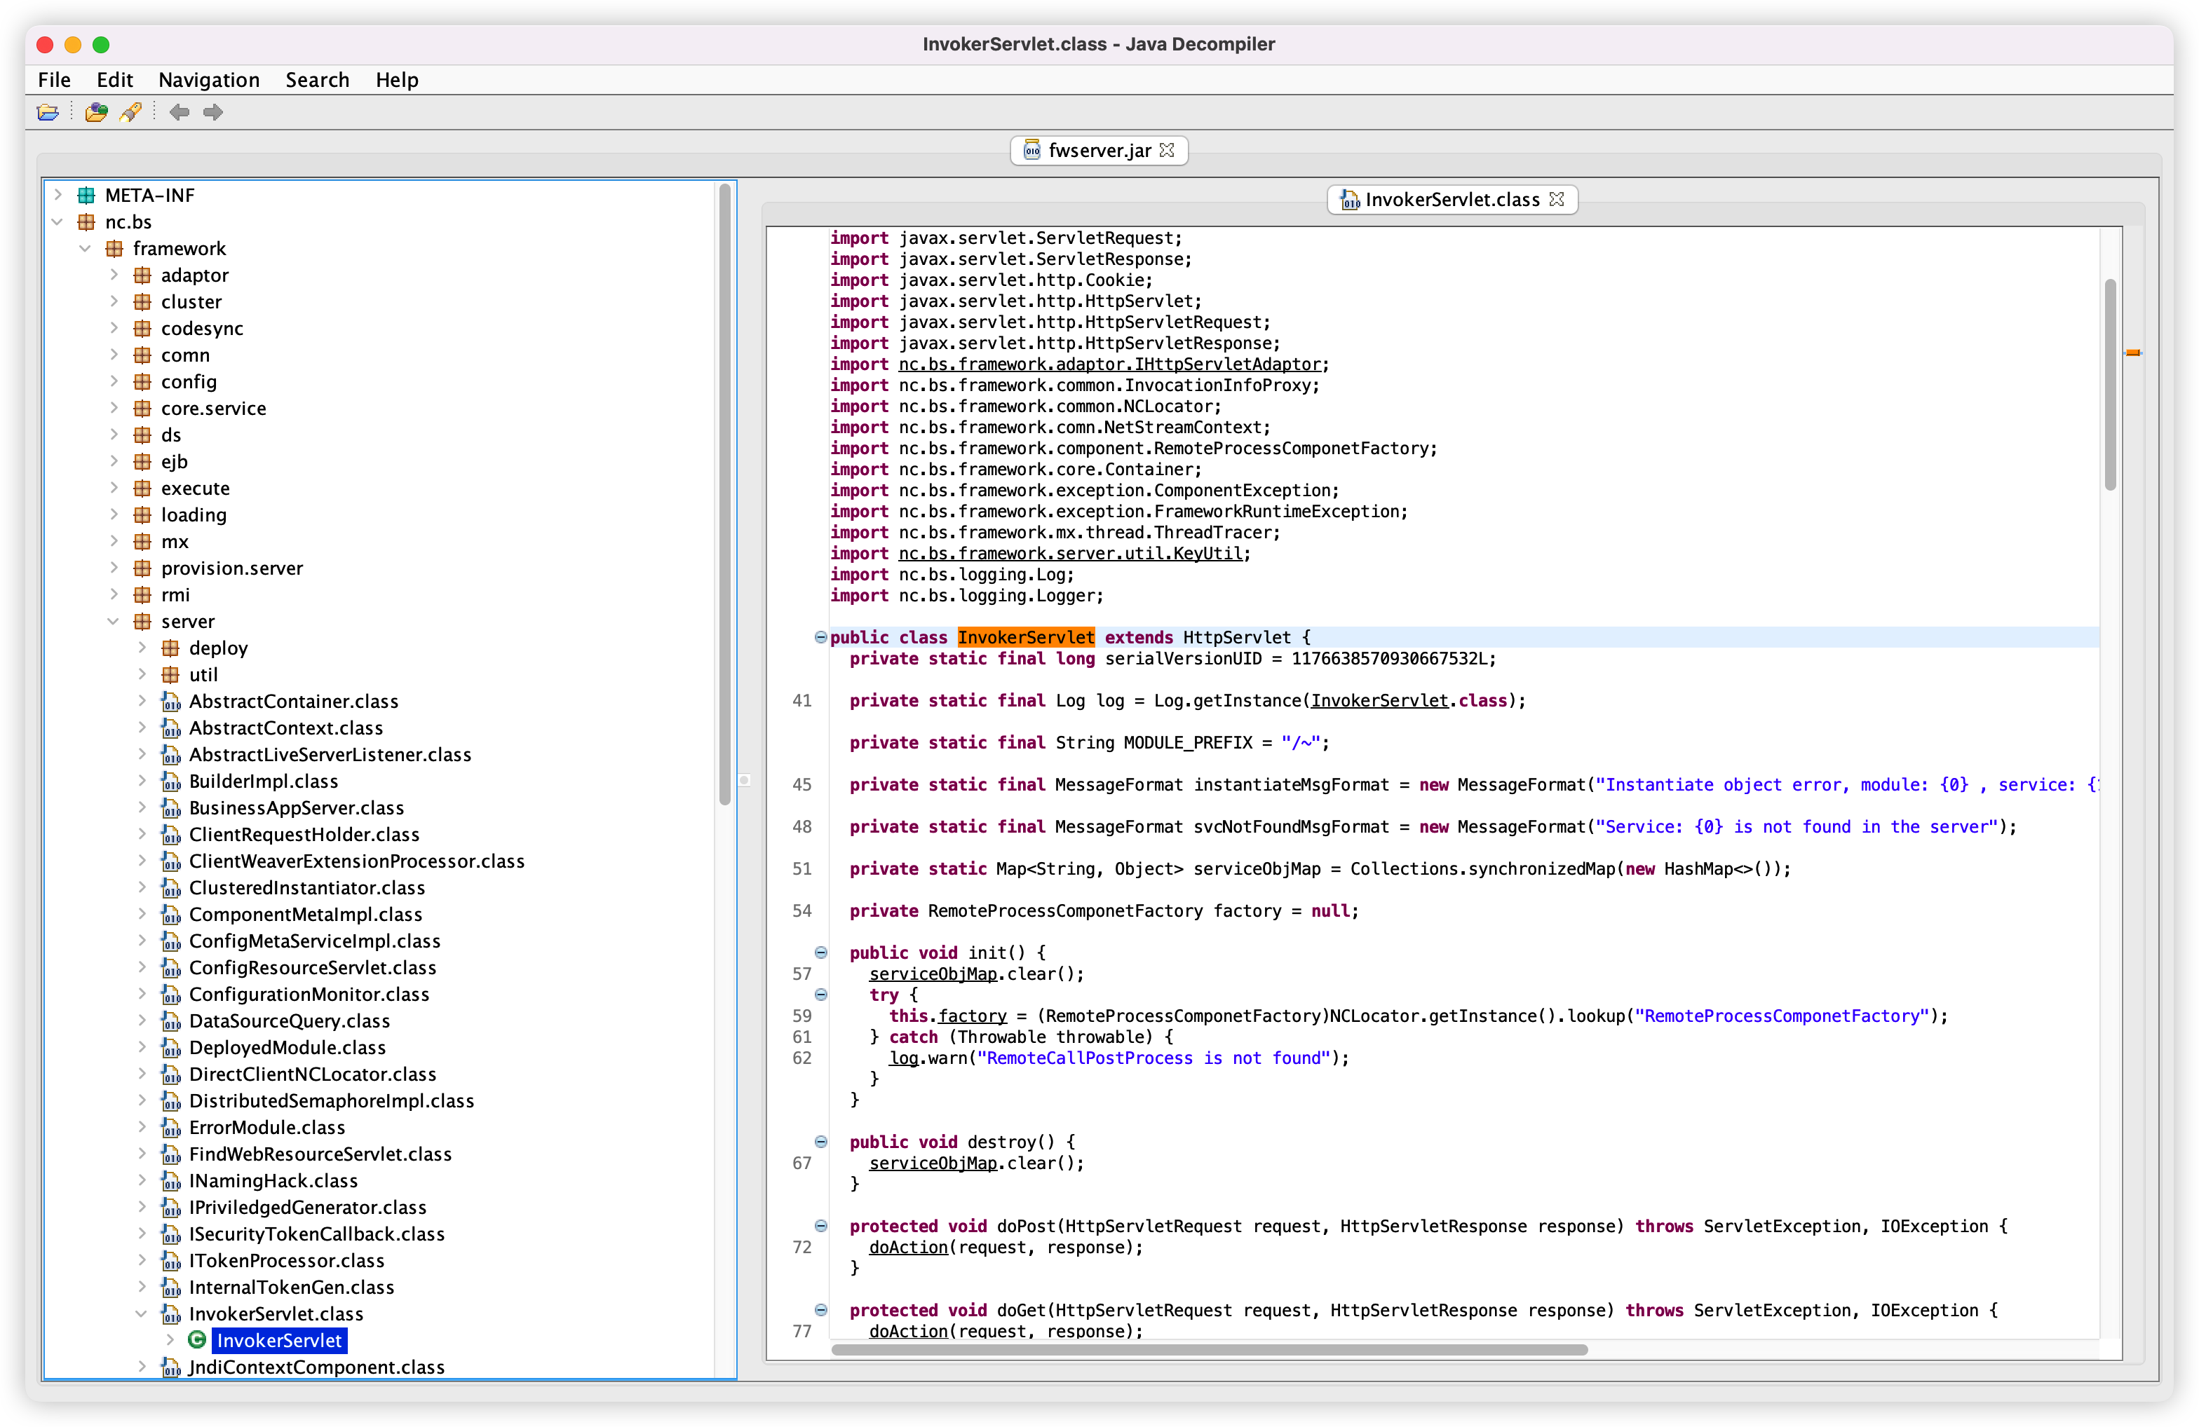Collapse the init() method code fold
The image size is (2199, 1427).
[x=820, y=953]
